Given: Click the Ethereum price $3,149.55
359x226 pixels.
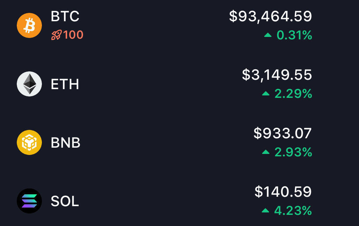Looking at the screenshot, I should point(277,75).
